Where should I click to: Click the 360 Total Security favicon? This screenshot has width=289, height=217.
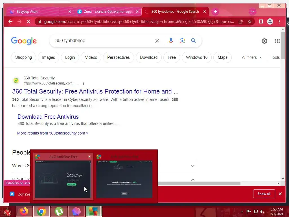16,81
